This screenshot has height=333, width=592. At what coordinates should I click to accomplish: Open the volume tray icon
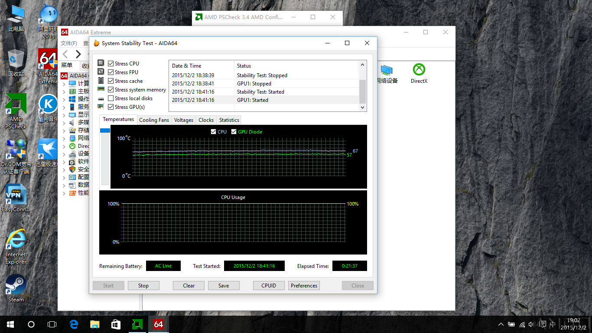[x=532, y=324]
